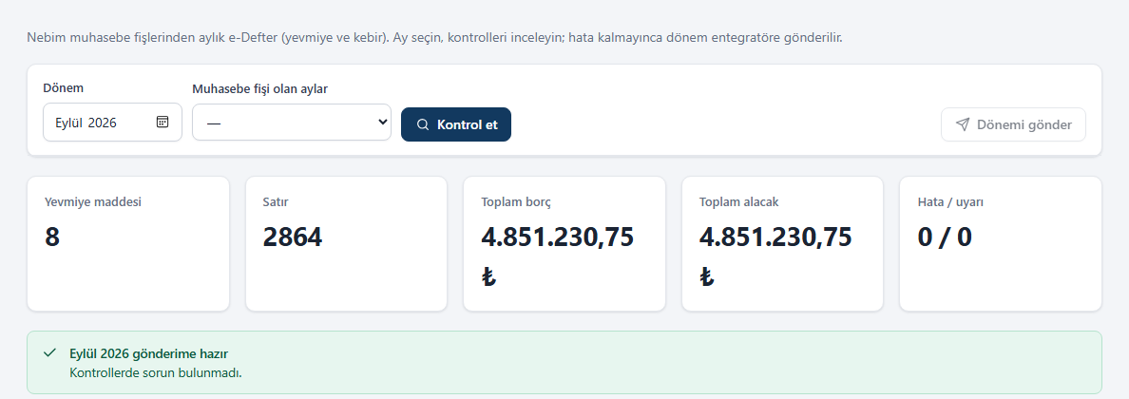The width and height of the screenshot is (1129, 399).
Task: Click the Hata / uyarı card label
Action: point(950,201)
